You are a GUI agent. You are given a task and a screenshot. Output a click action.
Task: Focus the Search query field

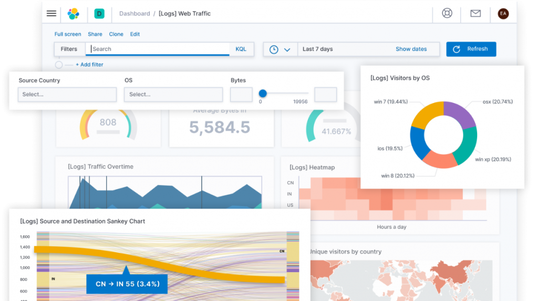(157, 49)
